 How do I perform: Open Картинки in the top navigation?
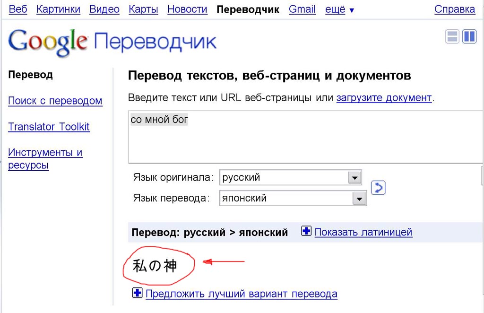(x=58, y=9)
